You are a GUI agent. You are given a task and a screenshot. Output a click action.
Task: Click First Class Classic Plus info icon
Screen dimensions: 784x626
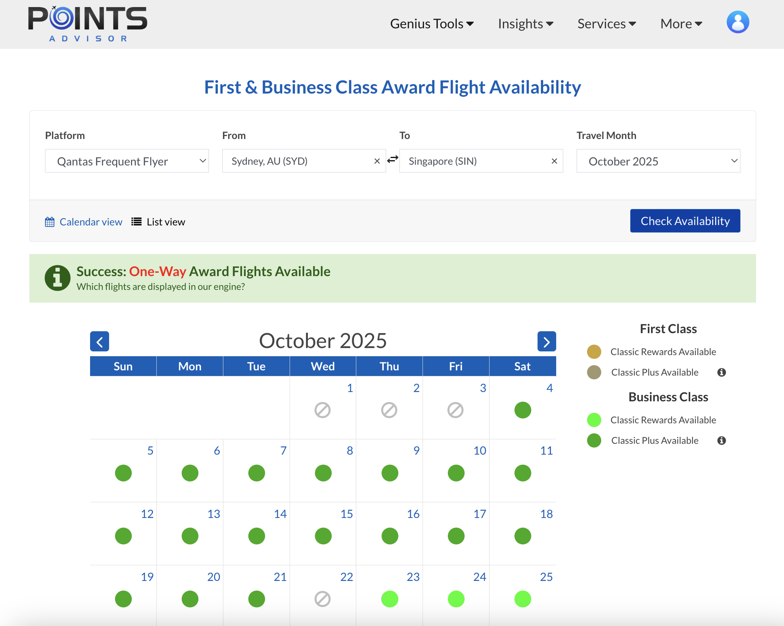click(721, 372)
